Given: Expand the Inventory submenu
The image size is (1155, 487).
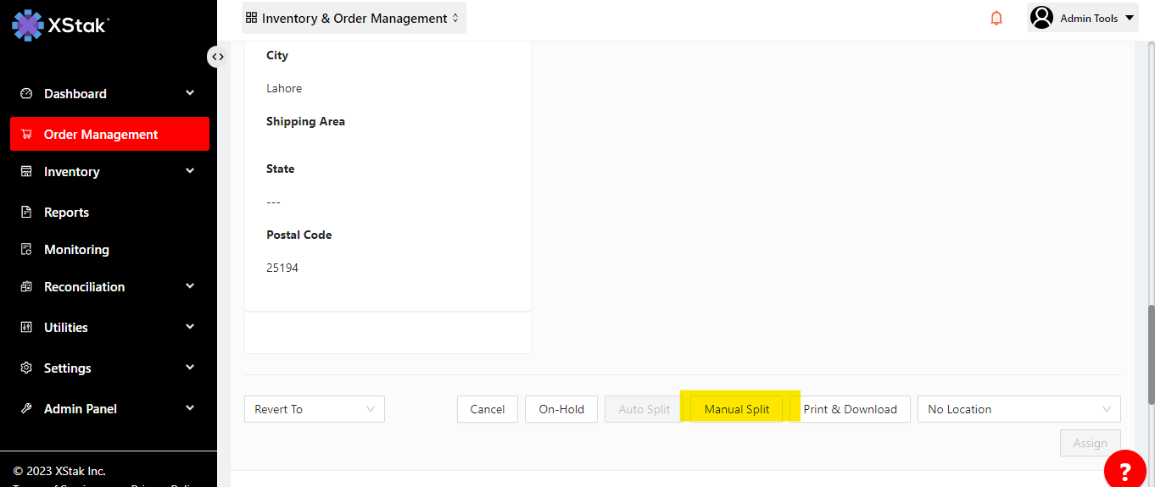Looking at the screenshot, I should 190,171.
